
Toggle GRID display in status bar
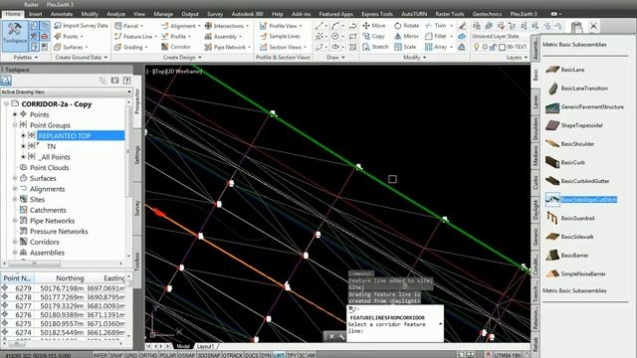[130, 355]
